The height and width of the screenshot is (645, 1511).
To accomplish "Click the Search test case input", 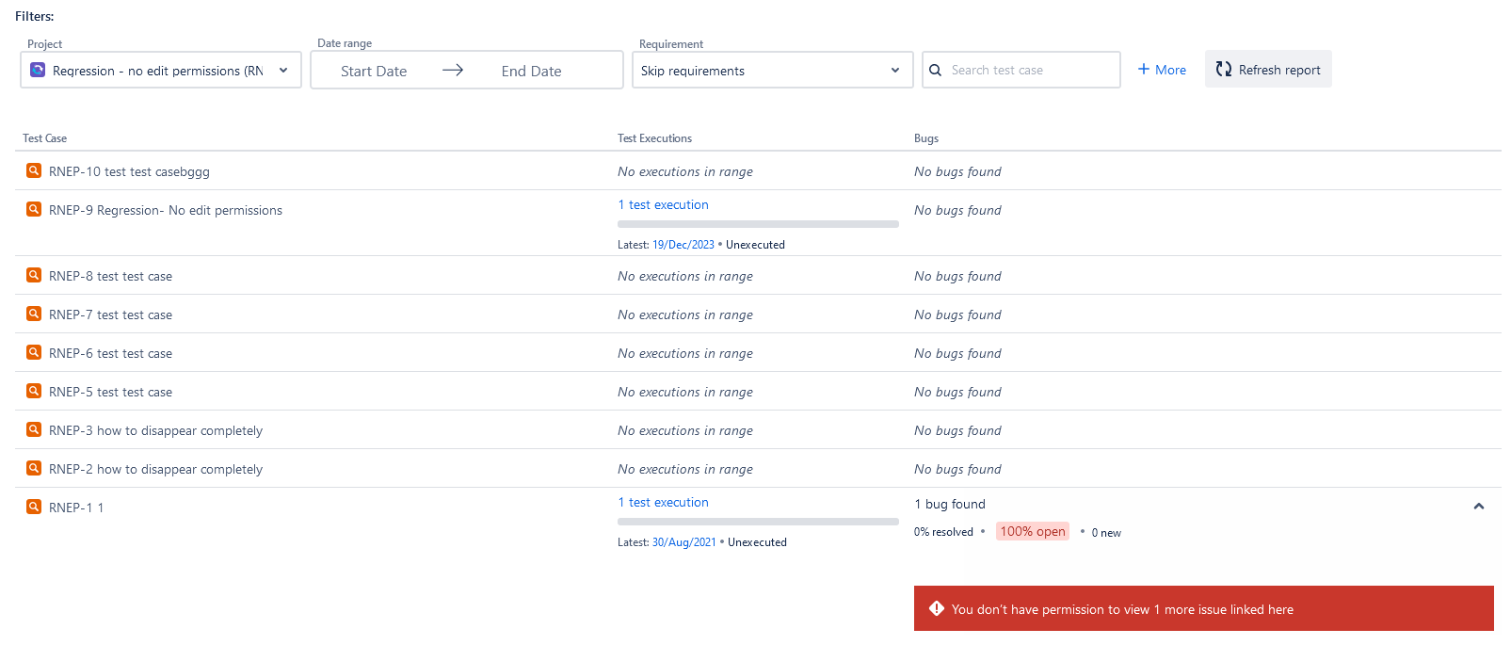I will (x=1021, y=70).
